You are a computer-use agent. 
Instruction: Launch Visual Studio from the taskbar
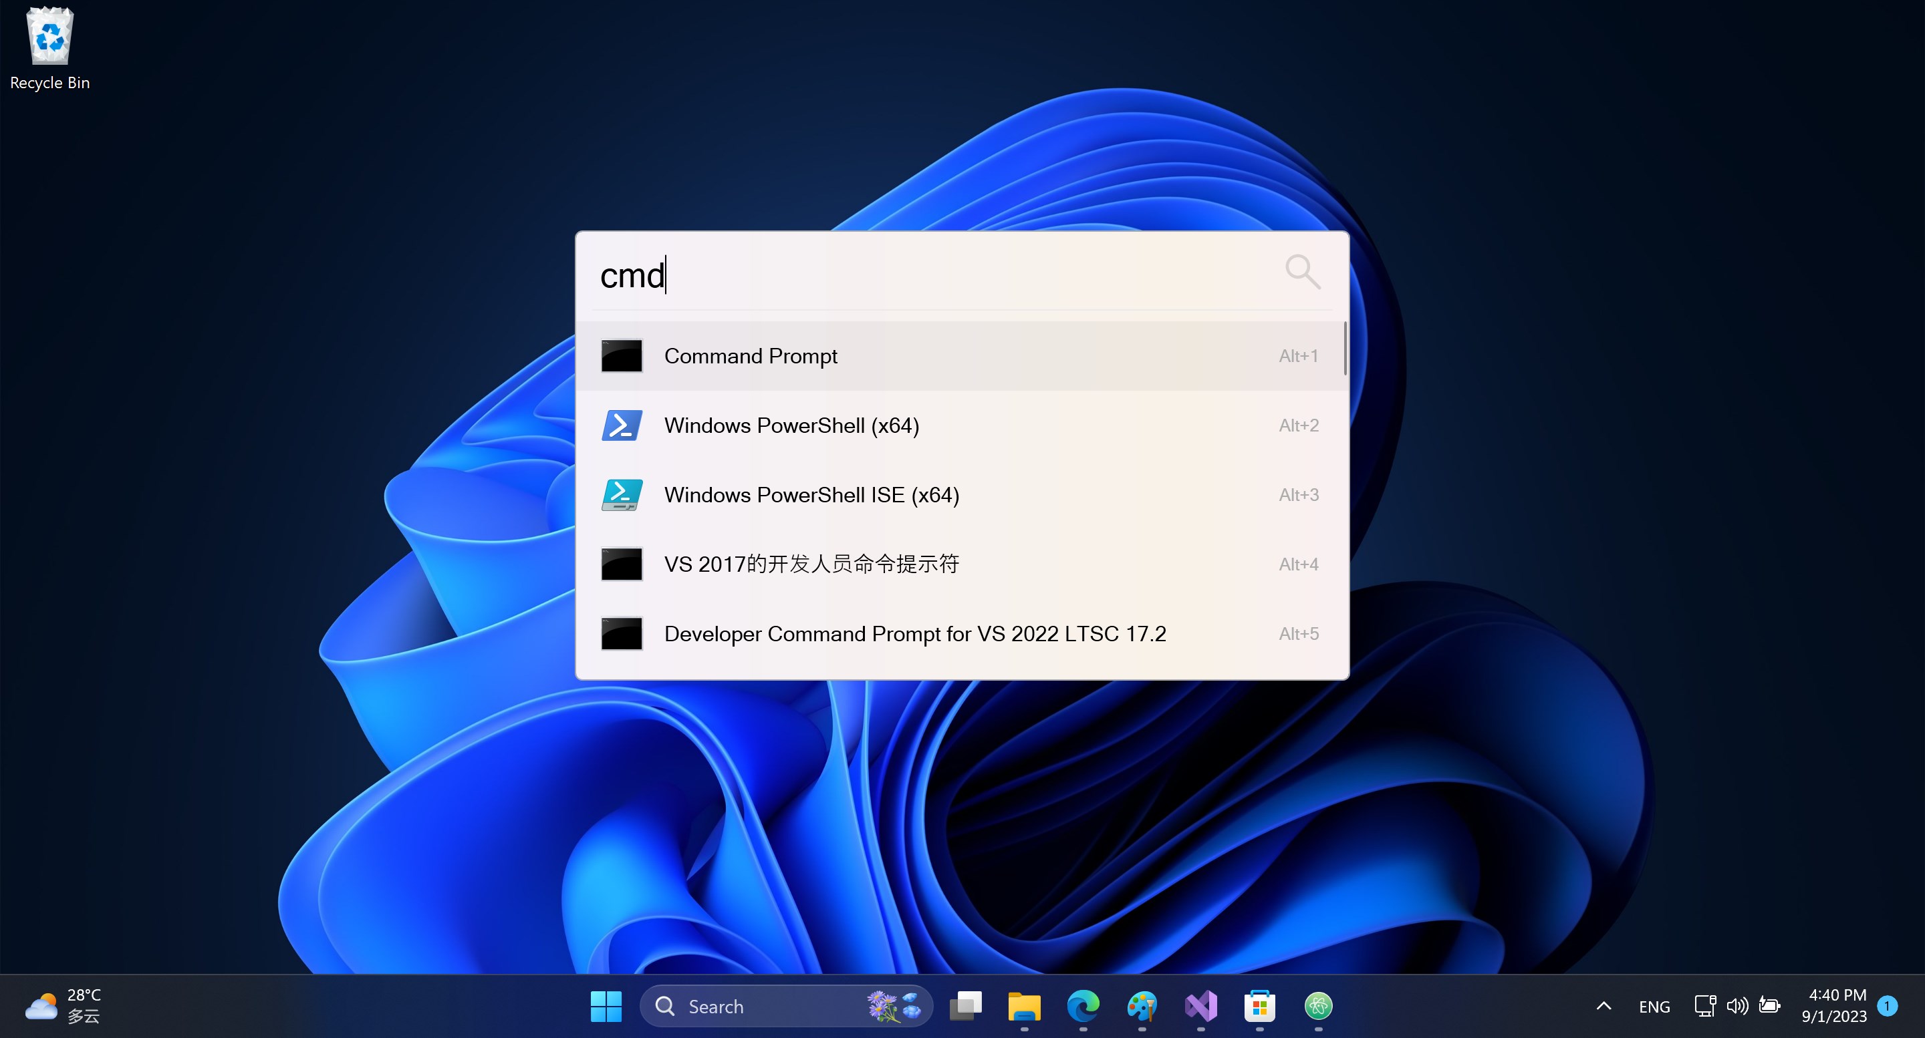click(x=1201, y=1006)
